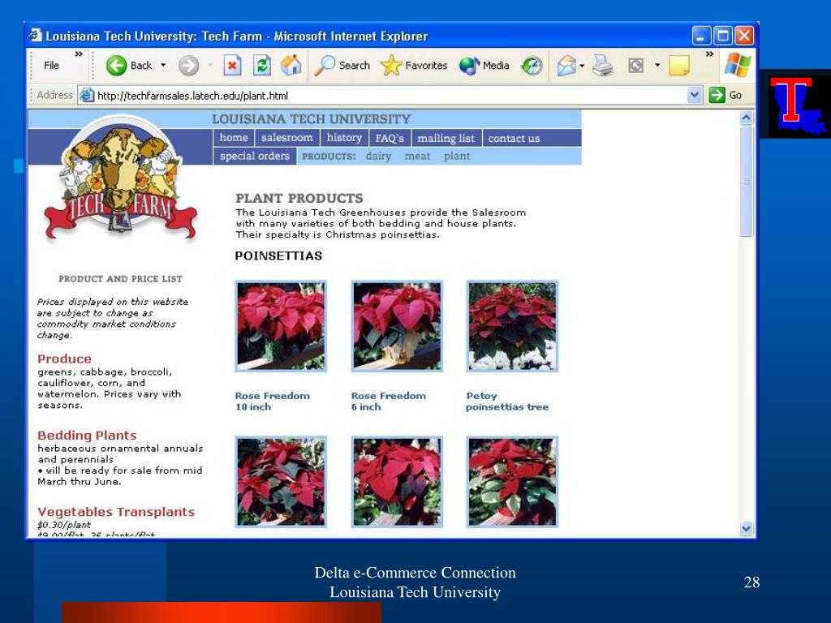Image resolution: width=831 pixels, height=623 pixels.
Task: Click the yellow note toolbar icon
Action: 679,66
